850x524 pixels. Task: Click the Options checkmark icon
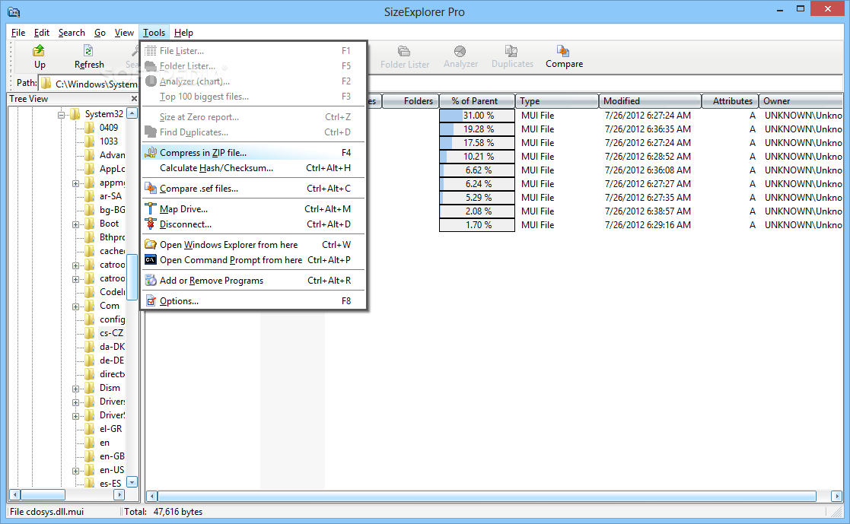(x=151, y=300)
